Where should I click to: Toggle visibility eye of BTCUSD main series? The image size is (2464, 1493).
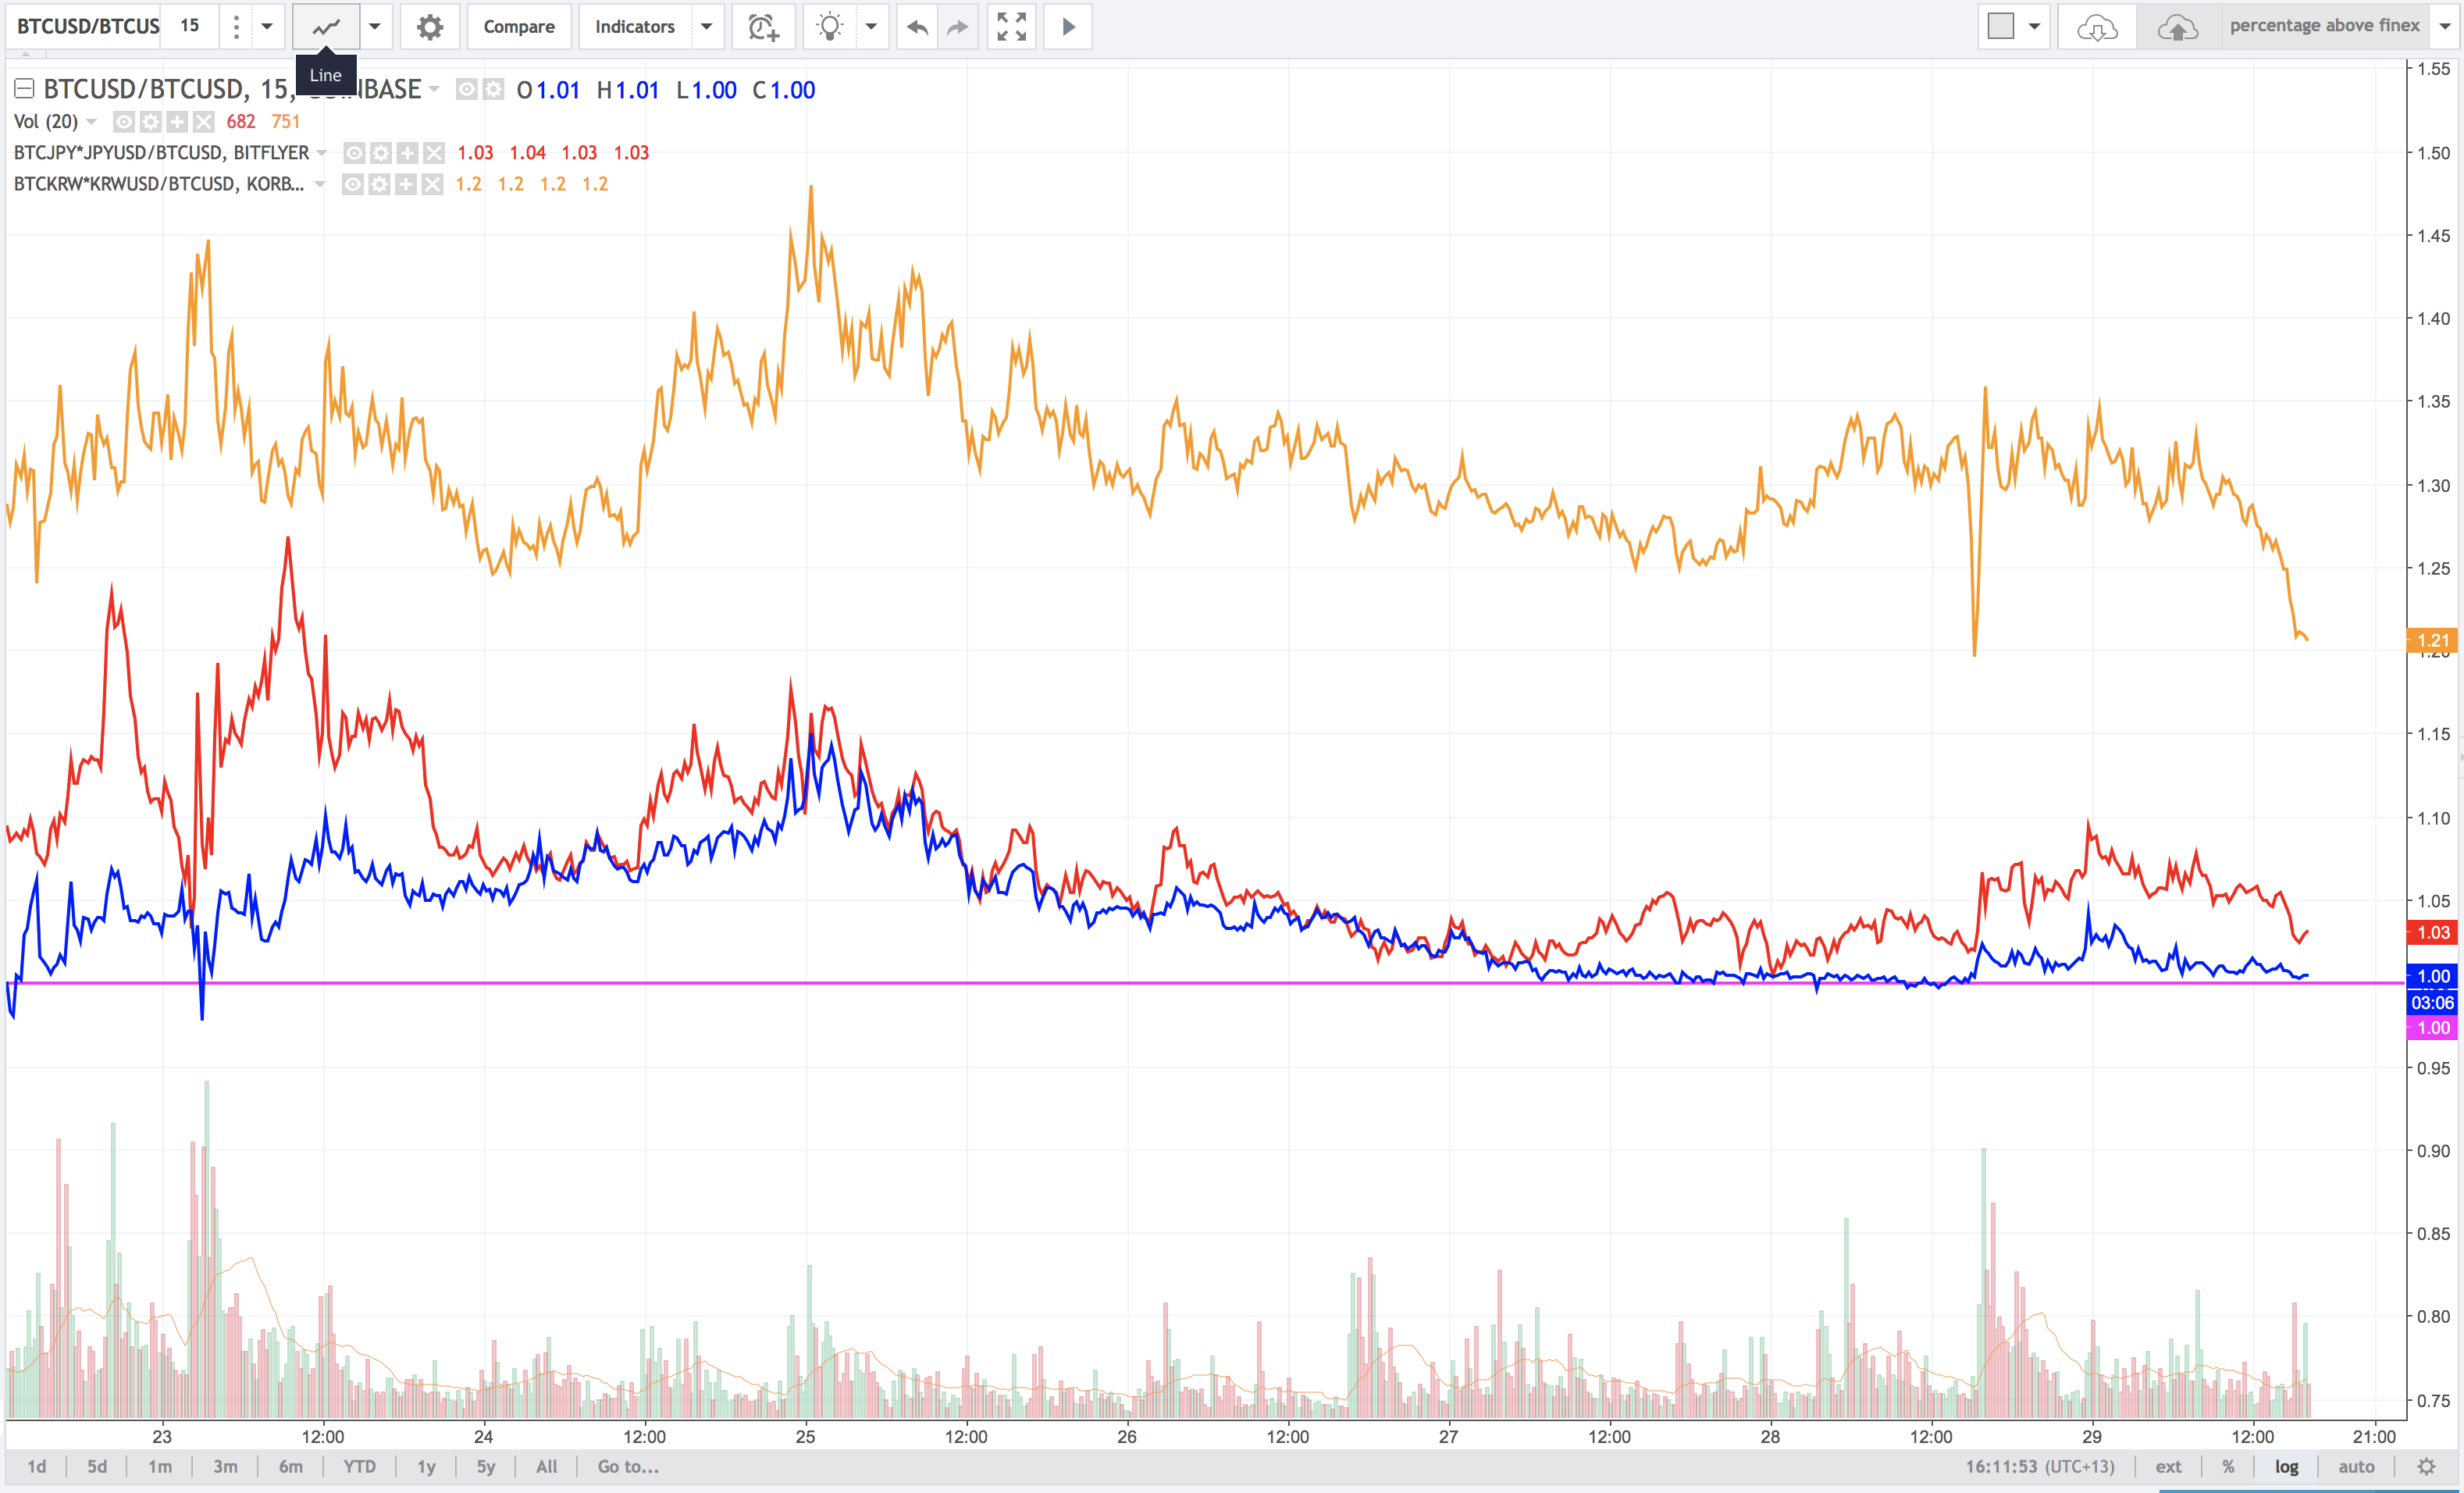[x=466, y=90]
